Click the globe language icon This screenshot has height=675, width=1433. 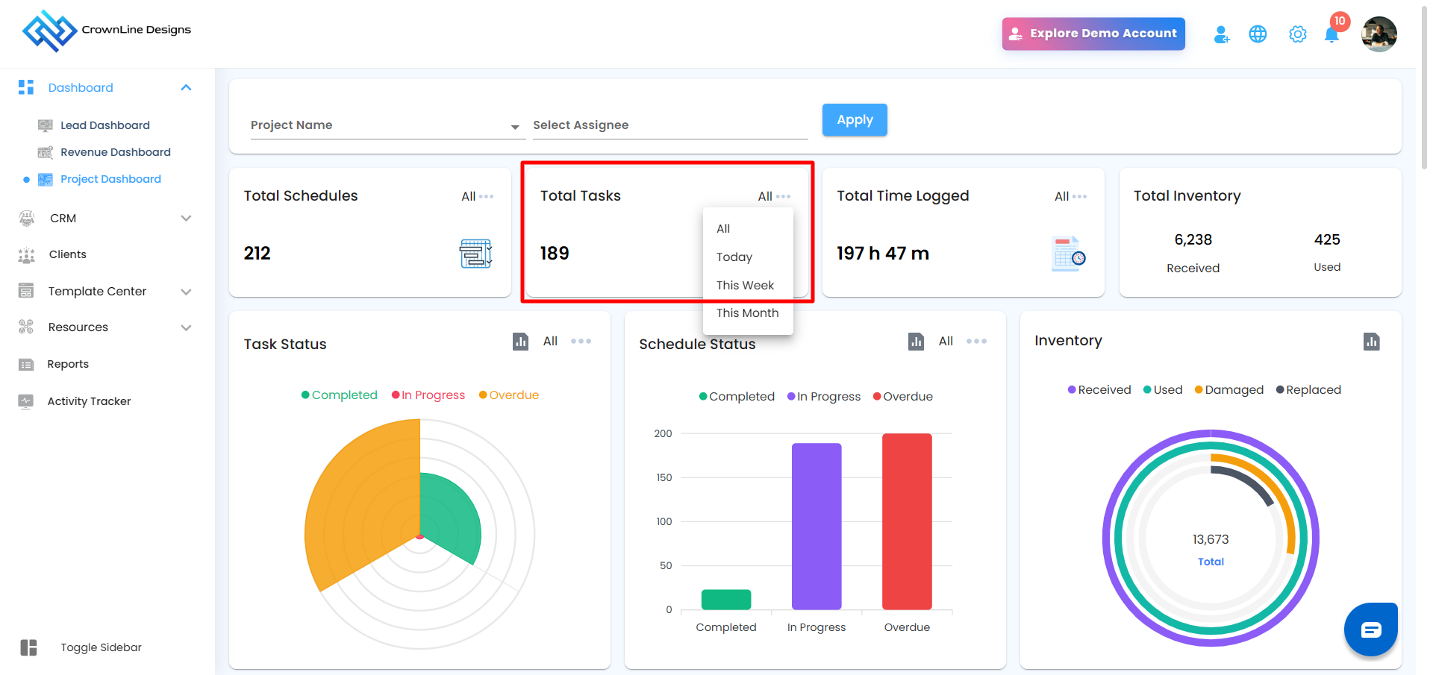tap(1258, 34)
